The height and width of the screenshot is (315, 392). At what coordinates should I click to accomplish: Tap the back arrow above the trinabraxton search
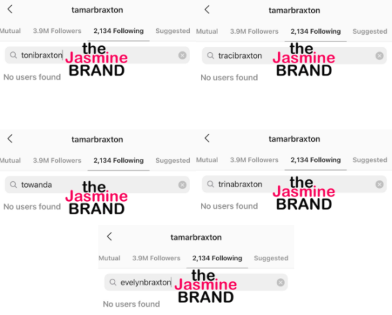207,138
